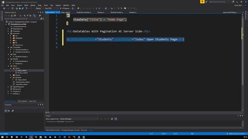
Task: Click the Property Pages wrench in Properties panel
Action: click(13, 111)
